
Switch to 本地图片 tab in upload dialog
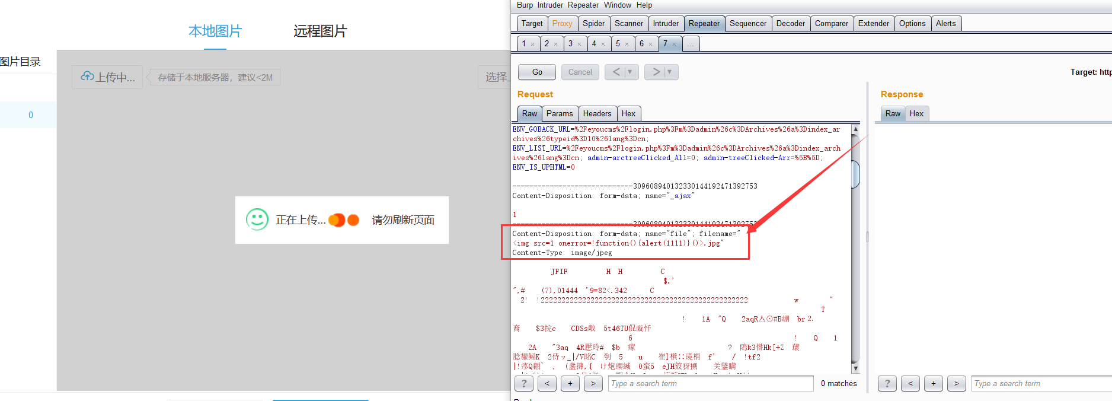pos(215,31)
